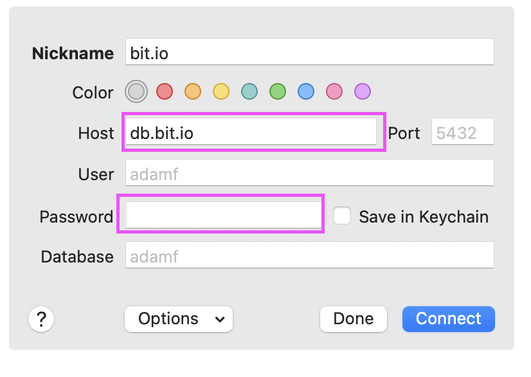Click the Done button
531x377 pixels.
tap(353, 318)
